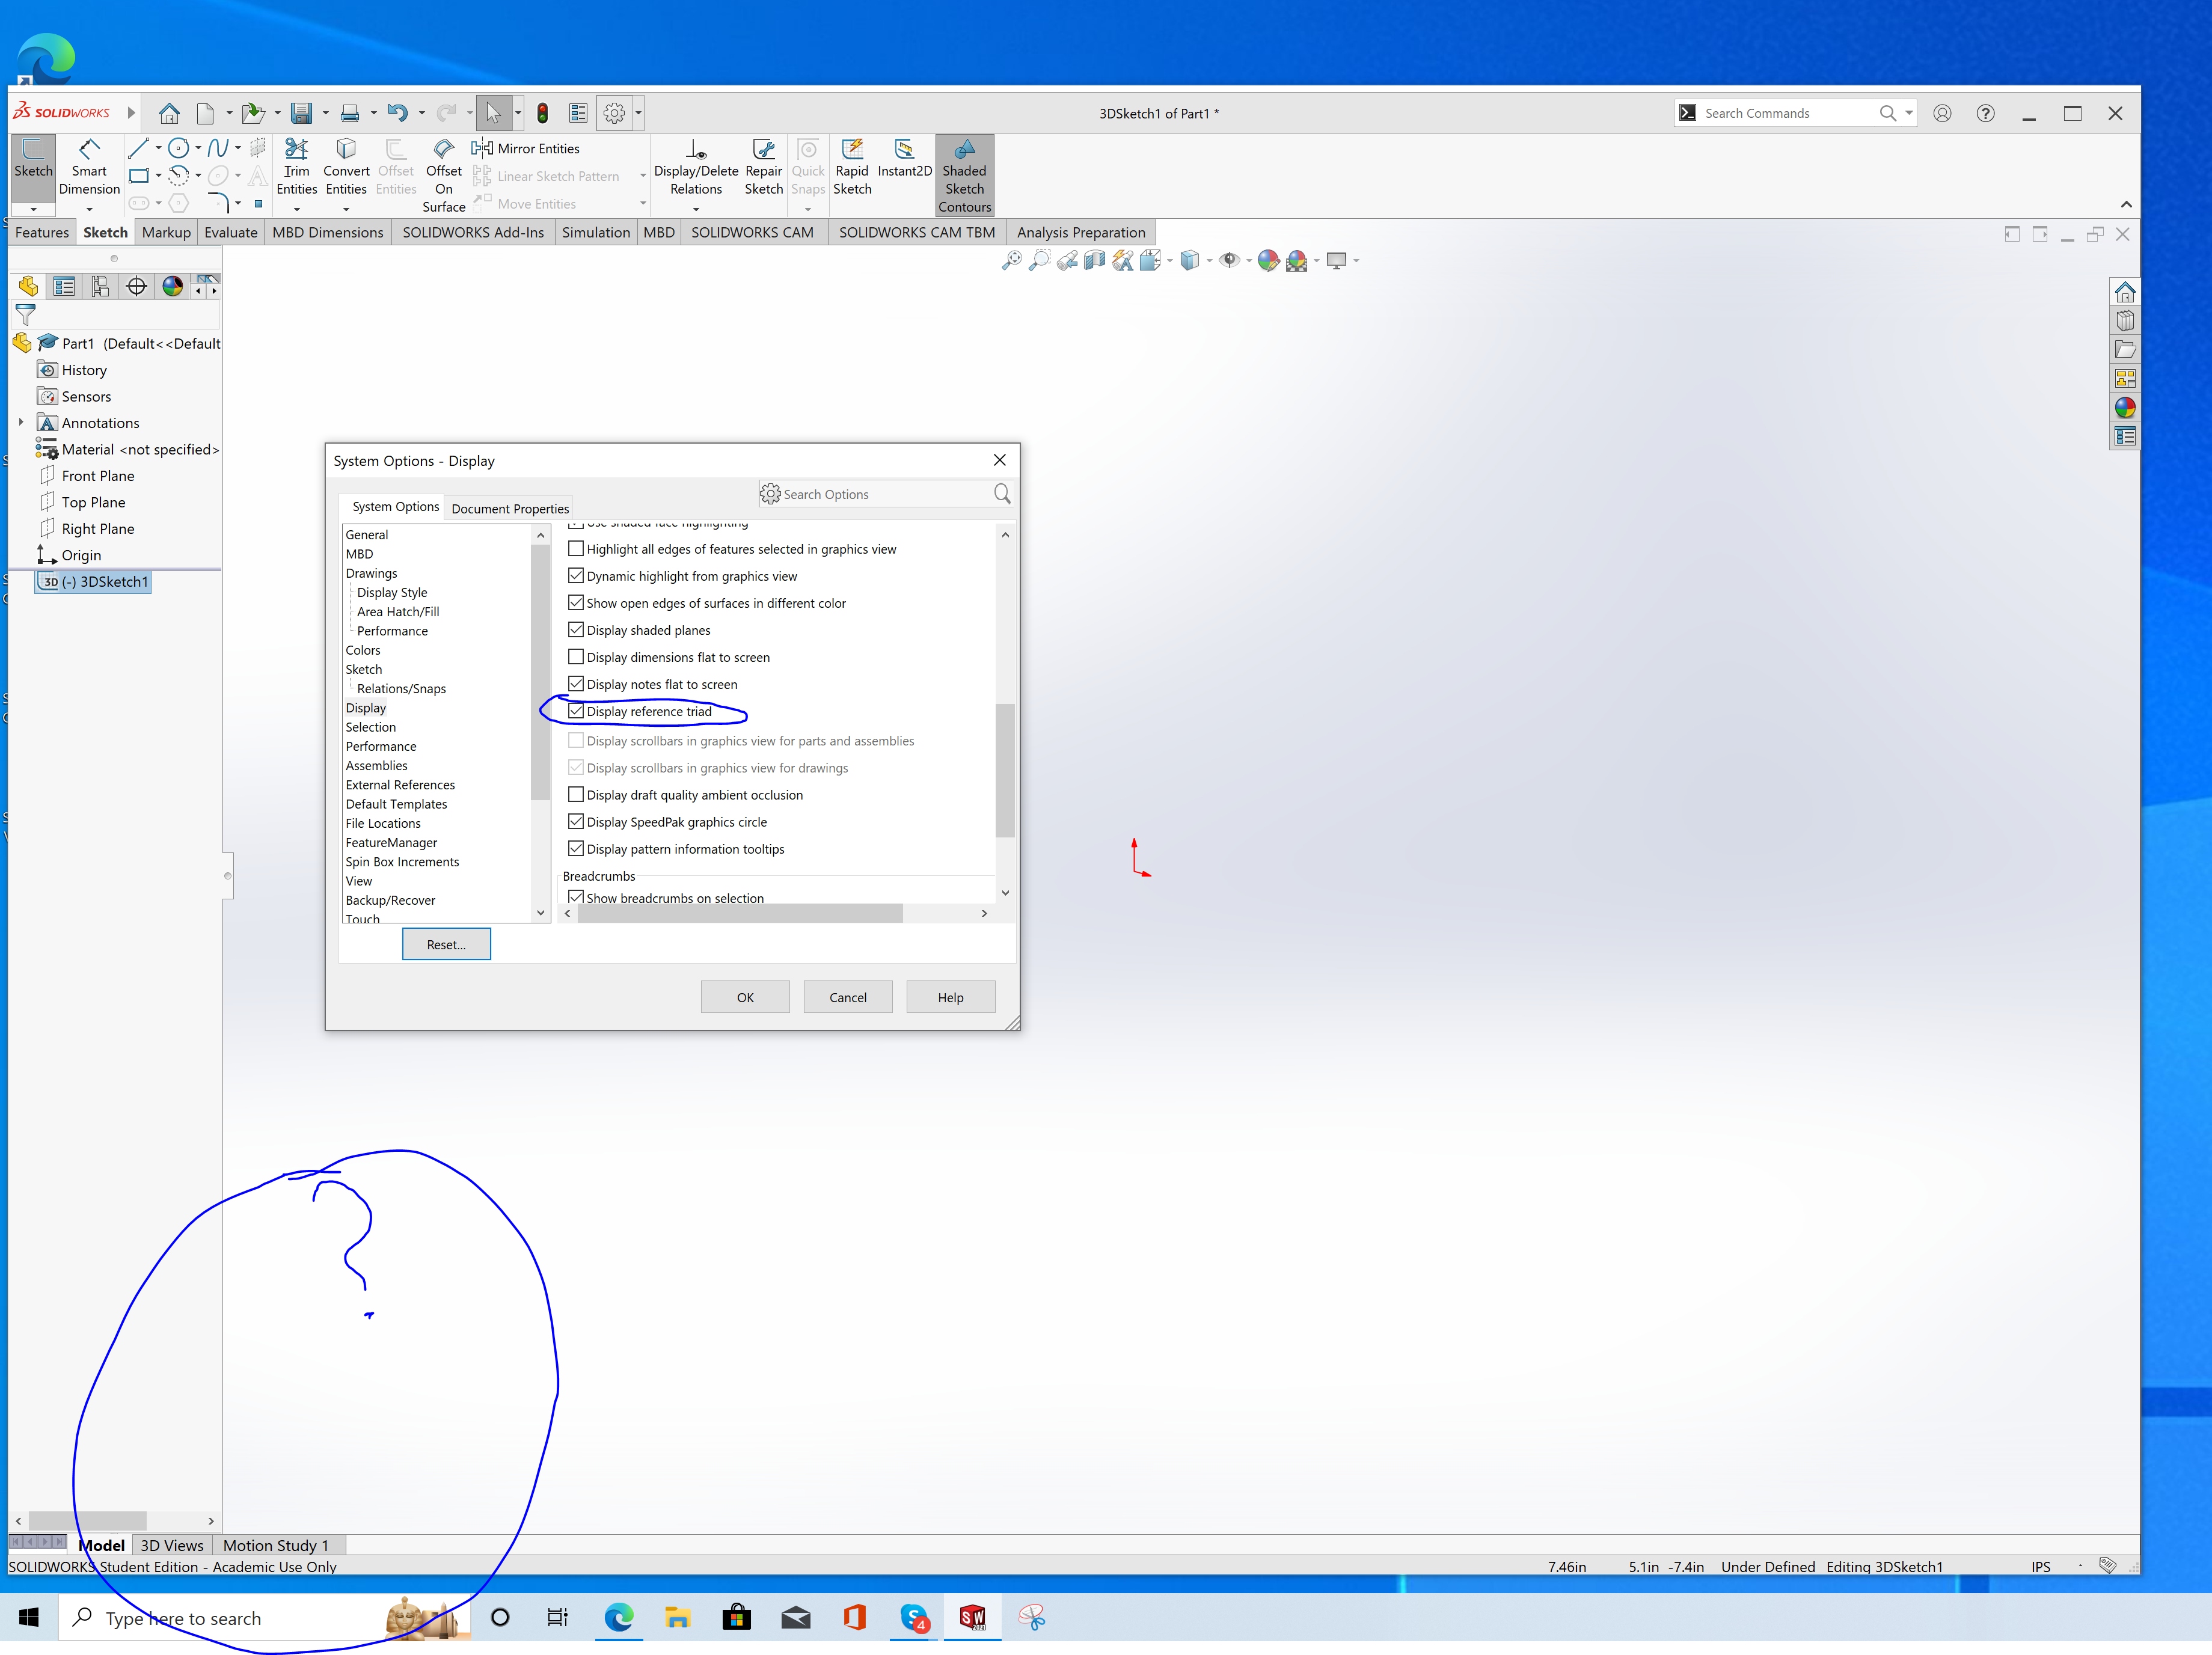Click the Rebuild traffic light icon
Viewport: 2212px width, 1655px height.
[542, 113]
